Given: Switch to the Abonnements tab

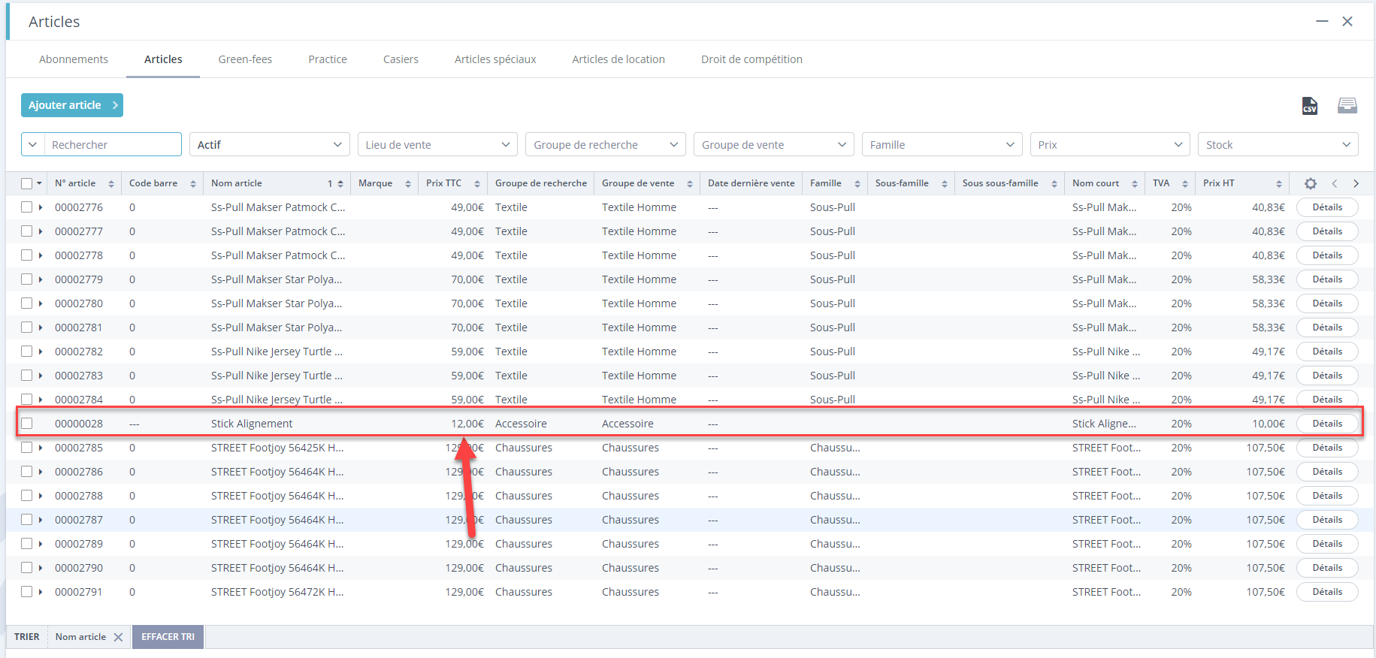Looking at the screenshot, I should coord(74,59).
